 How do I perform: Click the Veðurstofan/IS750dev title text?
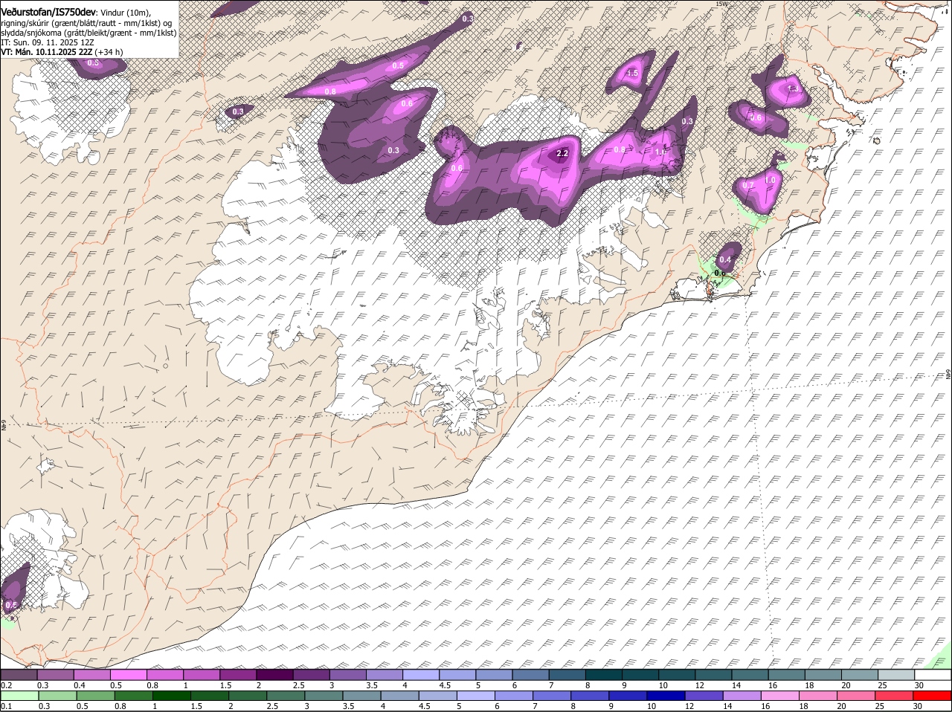pyautogui.click(x=48, y=13)
